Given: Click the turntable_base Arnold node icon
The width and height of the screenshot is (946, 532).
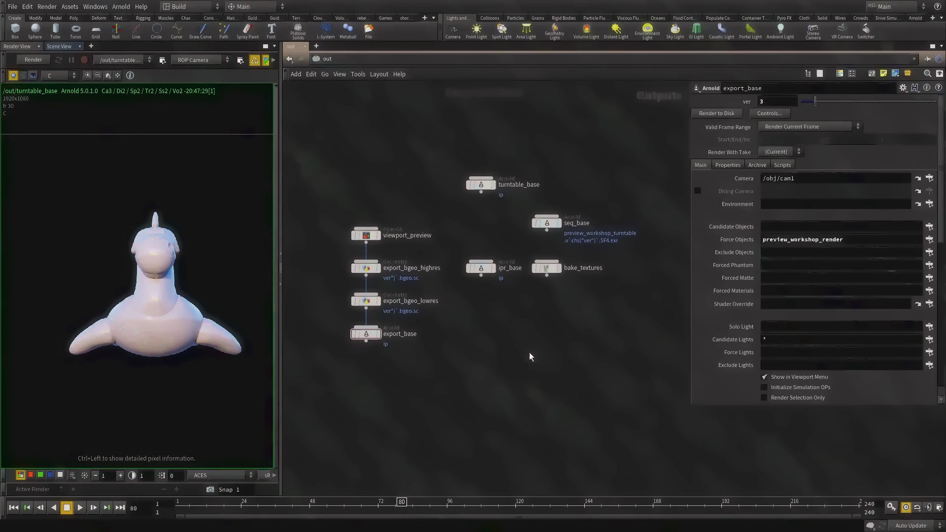Looking at the screenshot, I should 481,185.
